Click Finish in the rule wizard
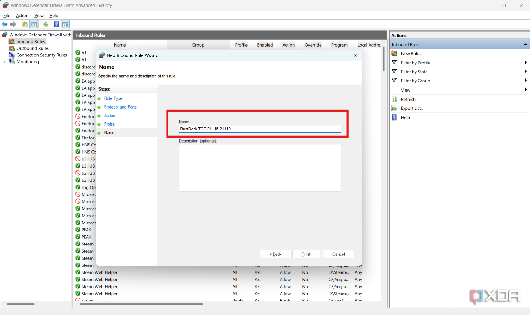Screen dimensions: 530x315 [306, 254]
